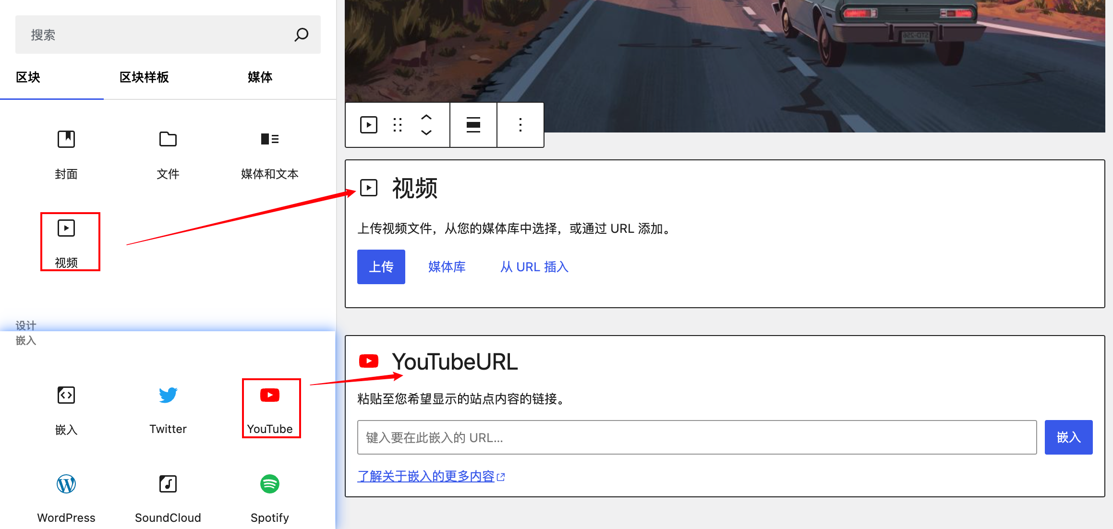This screenshot has height=529, width=1113.
Task: Open the alignment toolbar option
Action: [x=473, y=125]
